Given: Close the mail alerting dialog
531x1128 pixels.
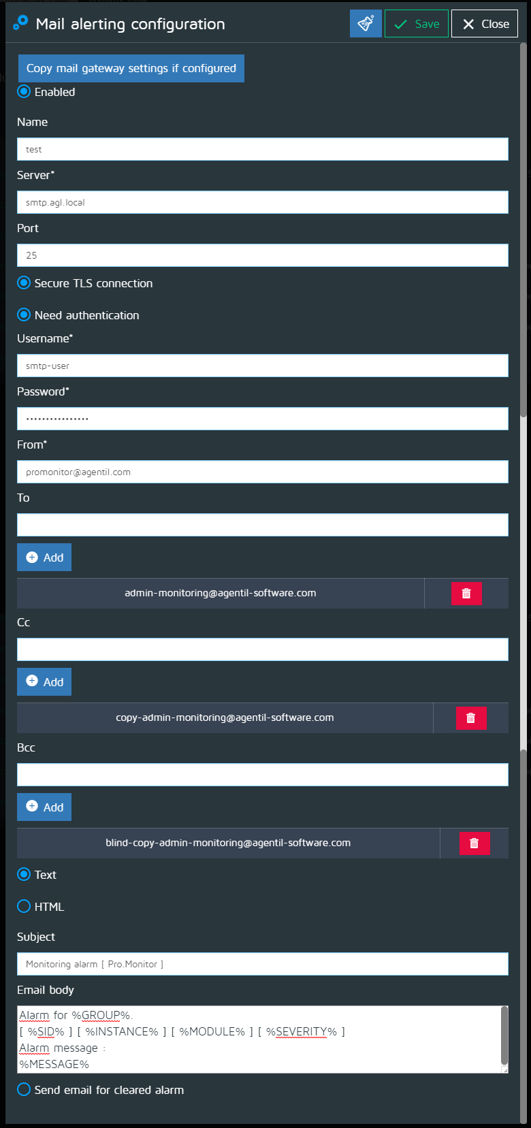Looking at the screenshot, I should (x=485, y=24).
